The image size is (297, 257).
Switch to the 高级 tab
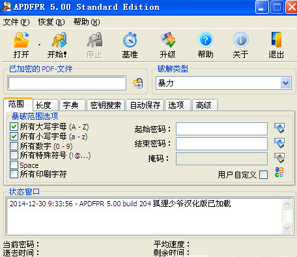(205, 105)
